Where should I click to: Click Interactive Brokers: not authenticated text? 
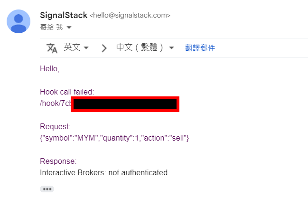104,172
